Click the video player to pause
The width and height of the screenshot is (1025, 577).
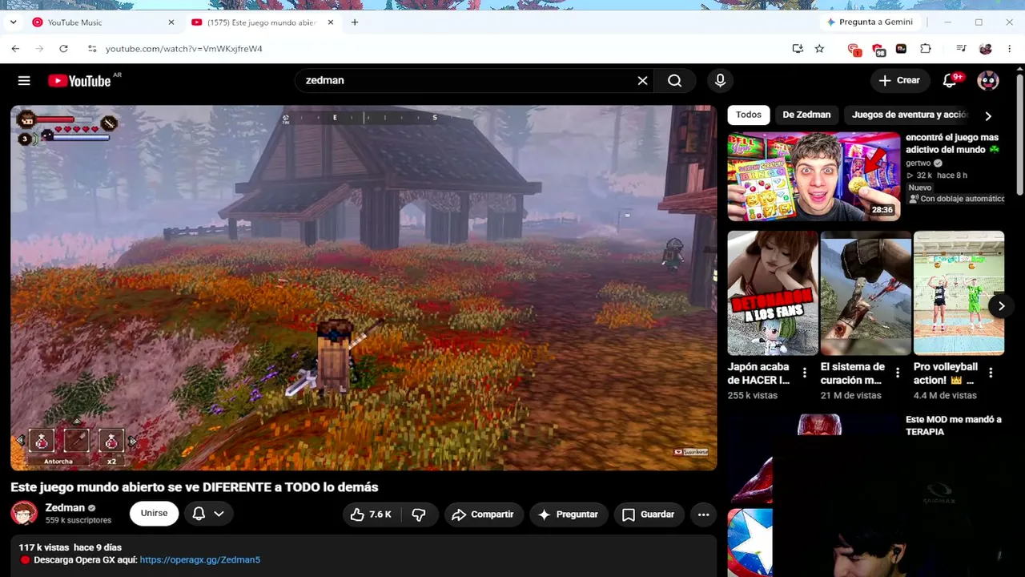364,288
